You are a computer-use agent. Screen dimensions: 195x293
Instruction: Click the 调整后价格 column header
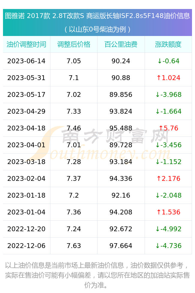74,44
